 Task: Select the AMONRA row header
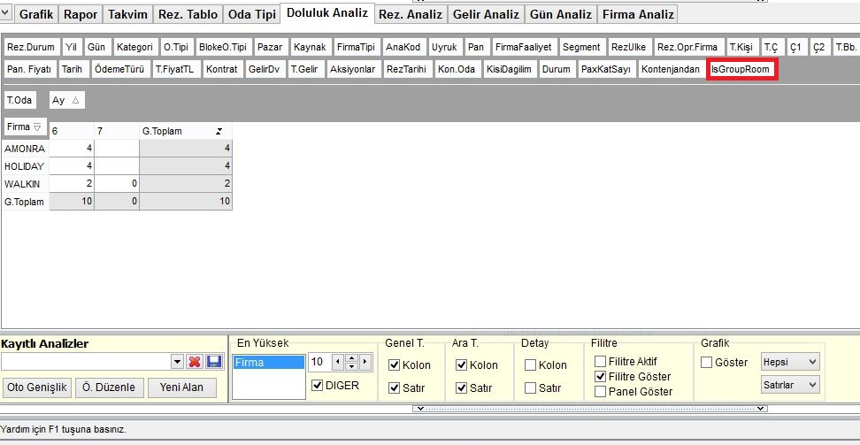(x=26, y=148)
